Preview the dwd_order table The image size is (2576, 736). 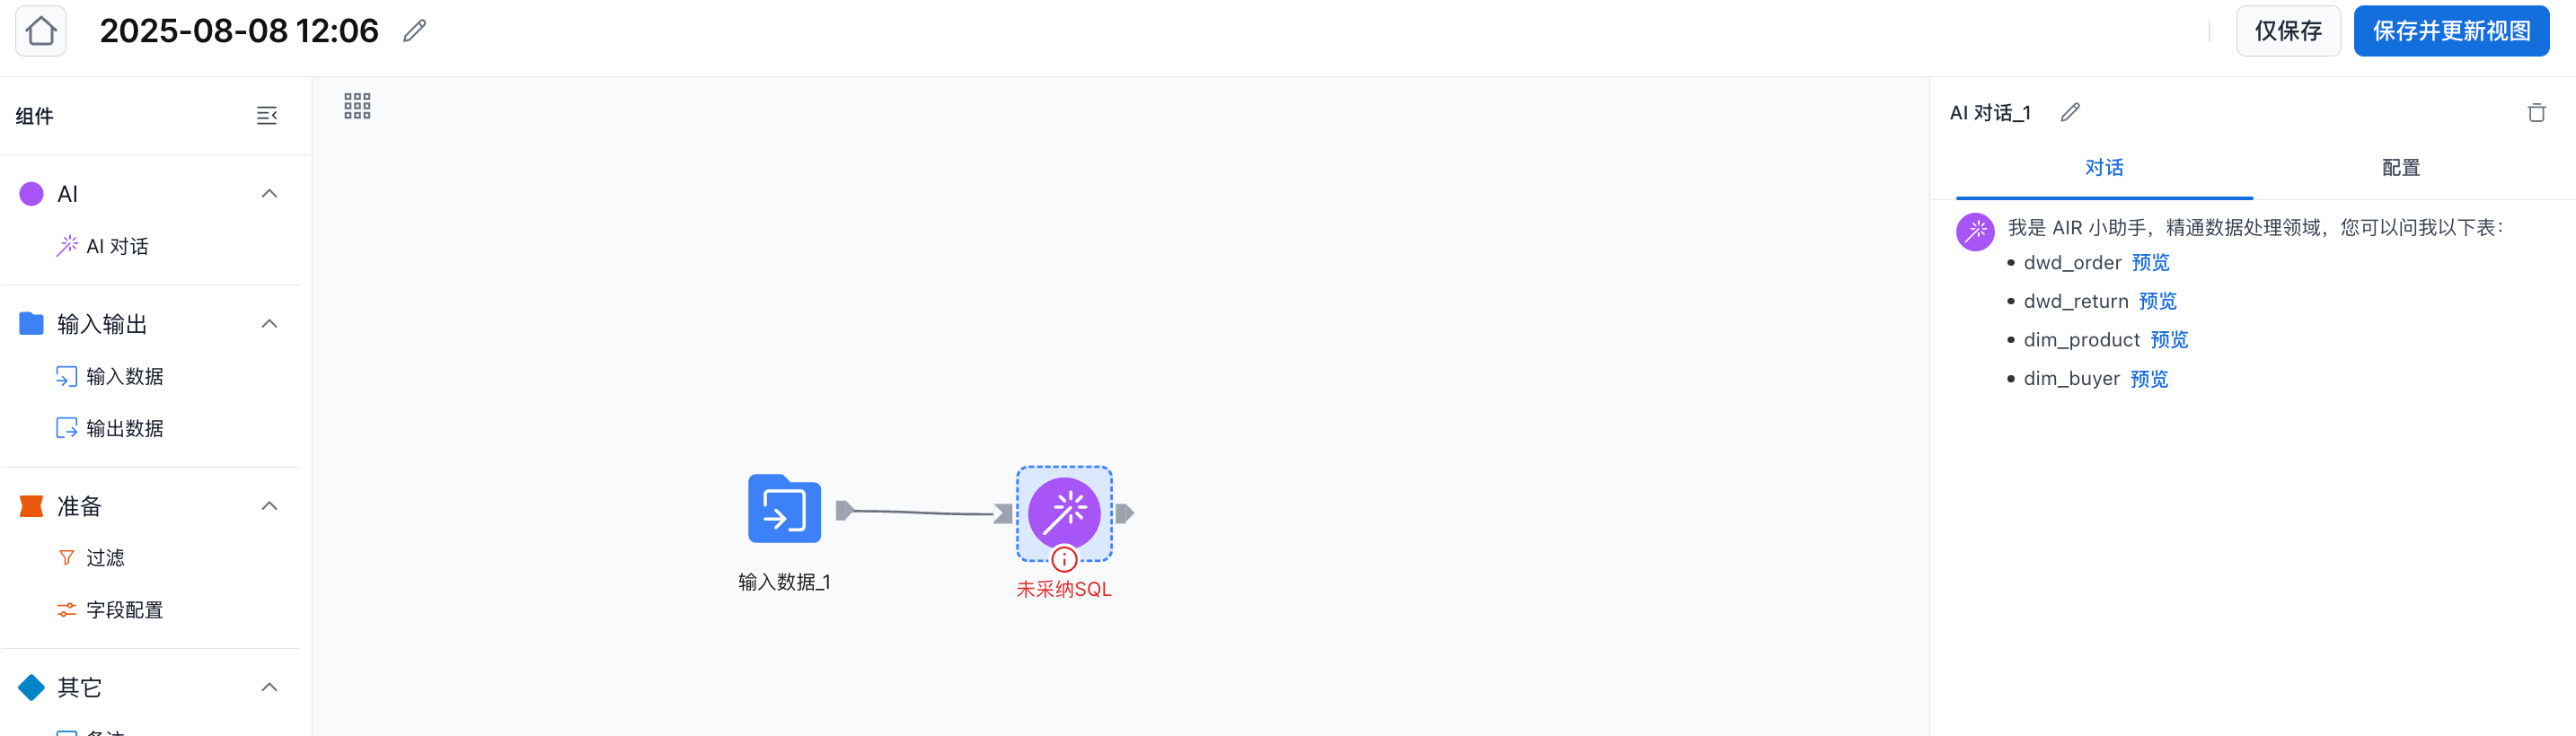[x=2150, y=263]
